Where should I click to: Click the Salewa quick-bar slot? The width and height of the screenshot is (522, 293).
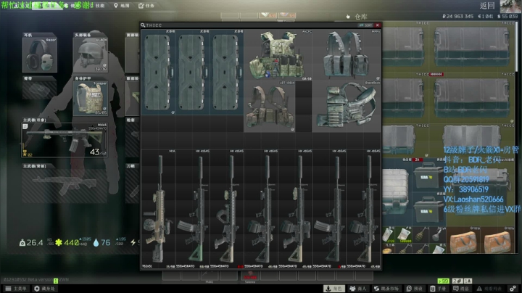point(250,276)
